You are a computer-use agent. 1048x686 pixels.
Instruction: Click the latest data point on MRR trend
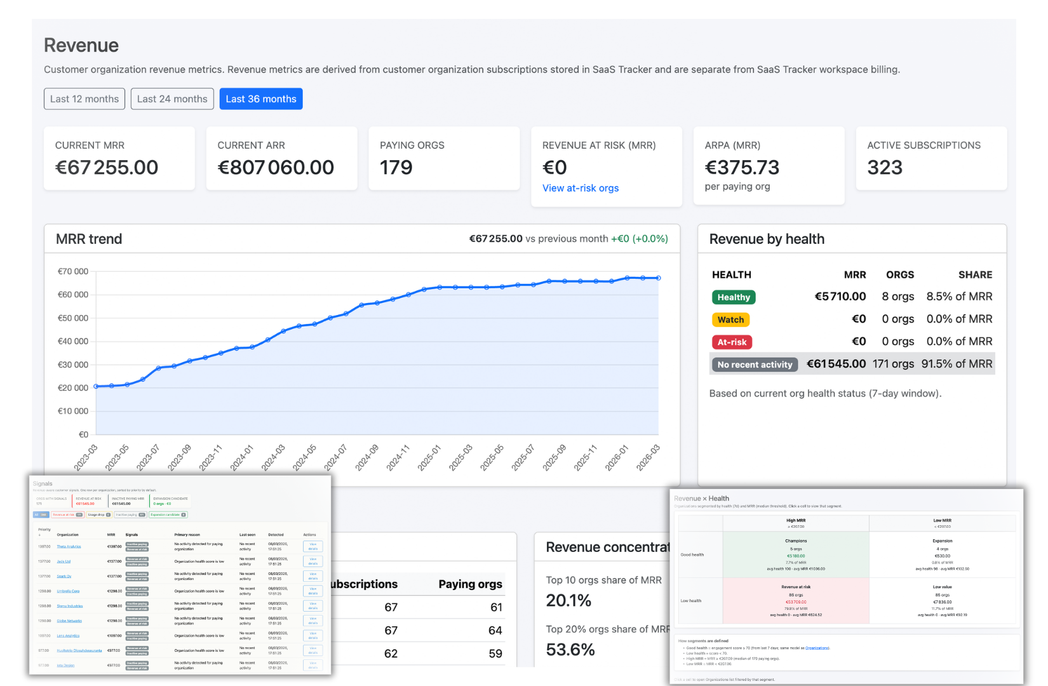click(x=657, y=278)
